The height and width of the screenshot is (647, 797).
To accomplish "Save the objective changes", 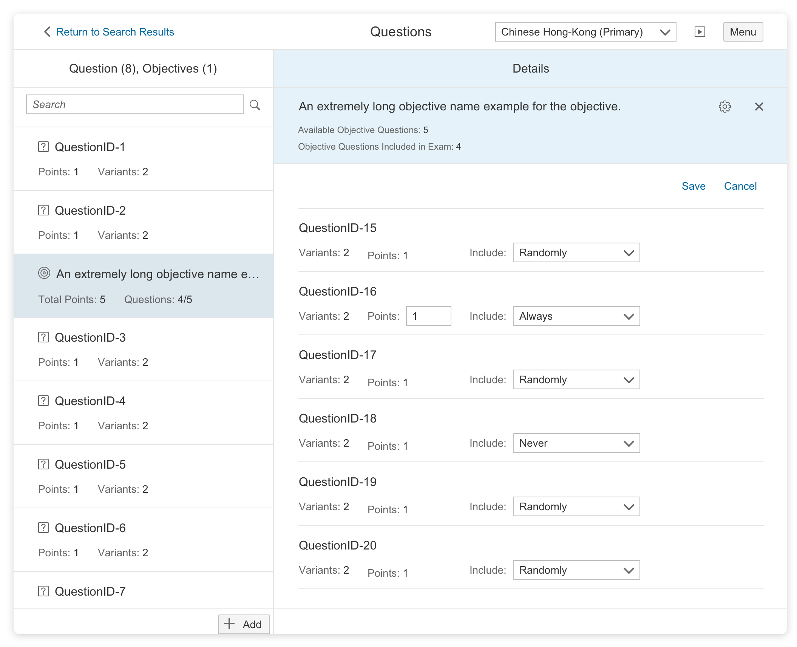I will [693, 186].
